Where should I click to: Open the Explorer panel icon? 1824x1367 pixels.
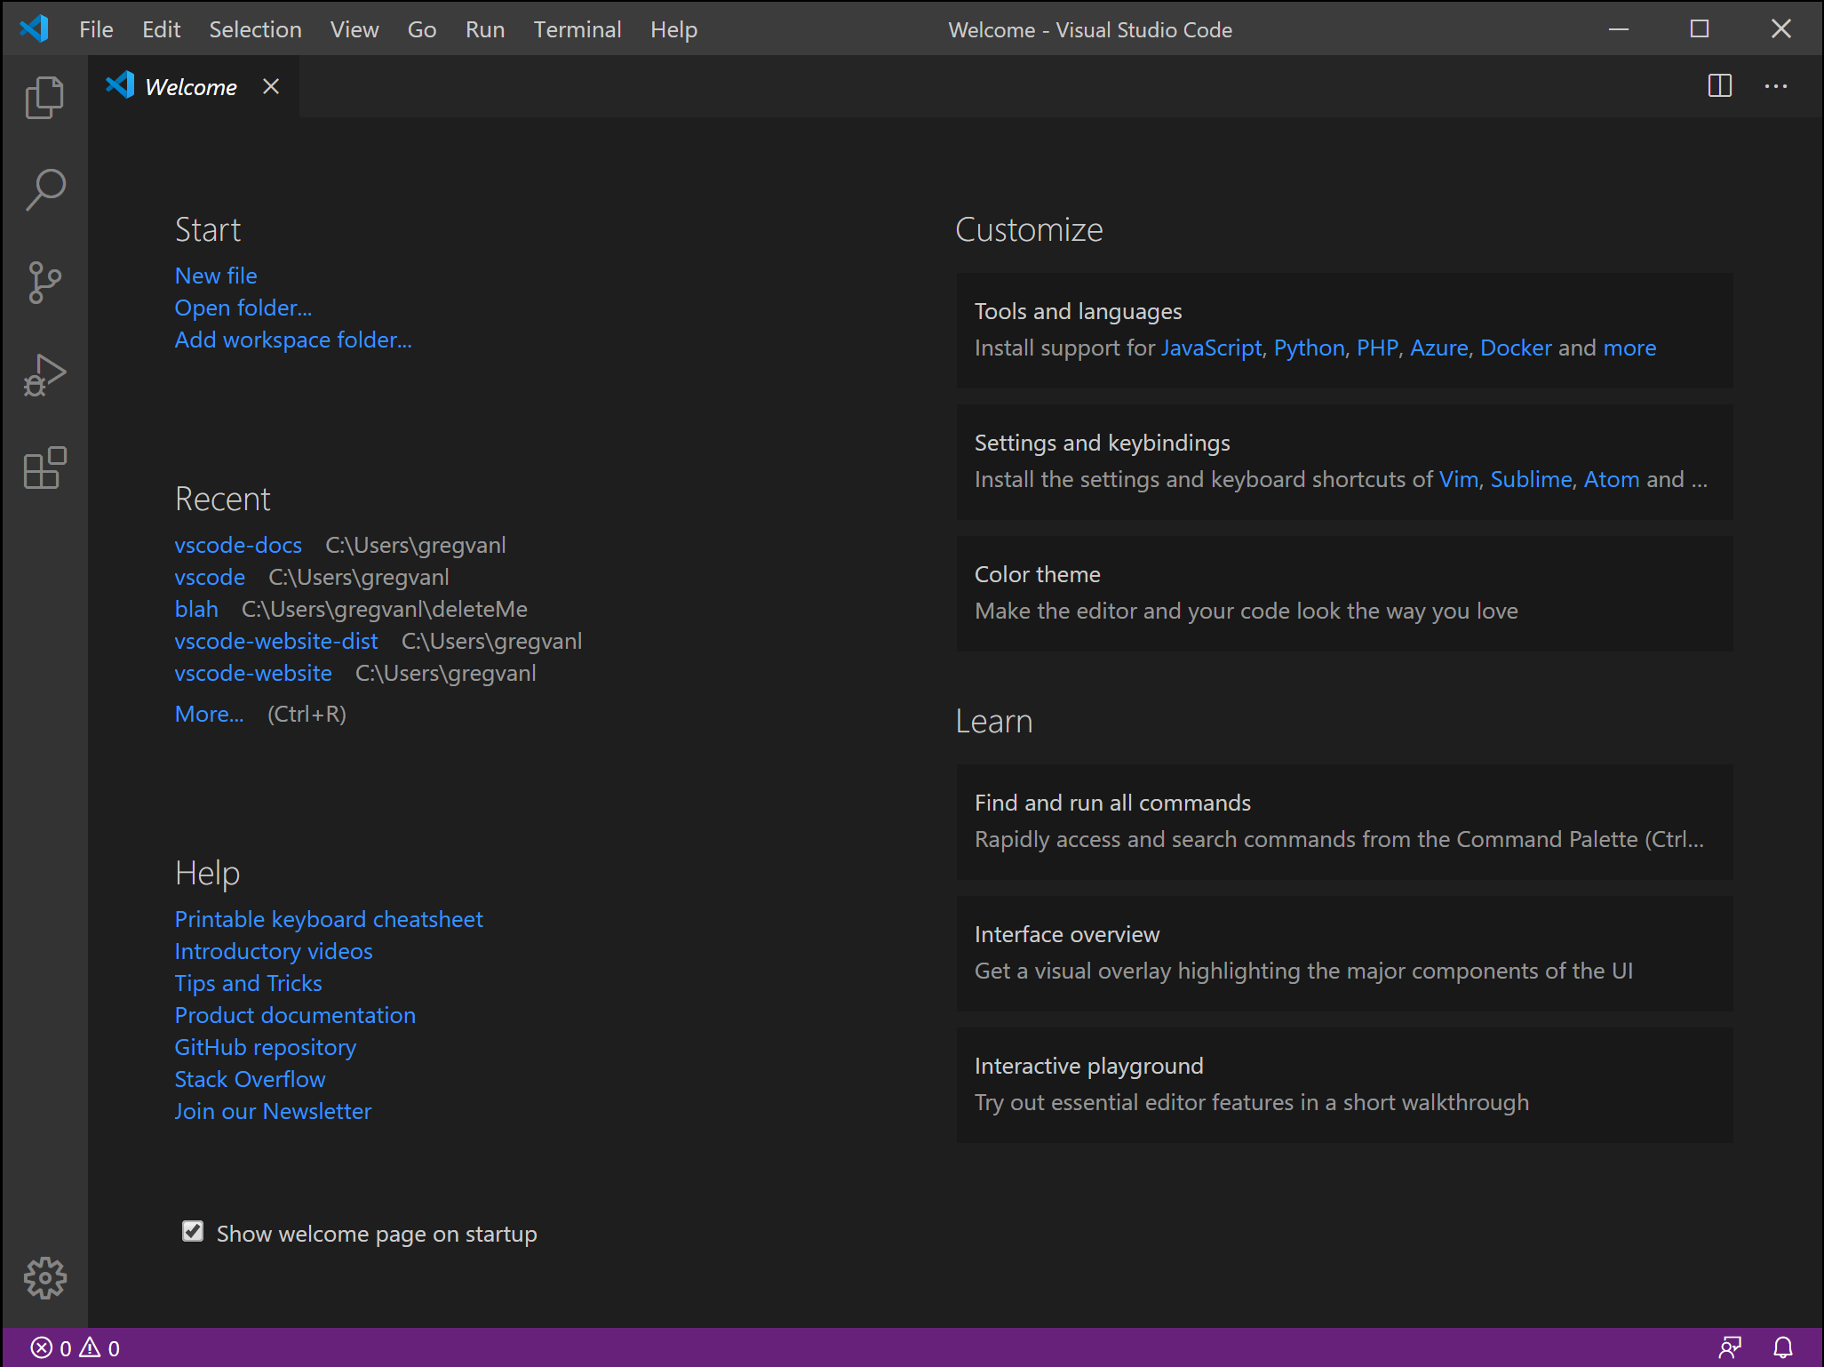pos(43,98)
